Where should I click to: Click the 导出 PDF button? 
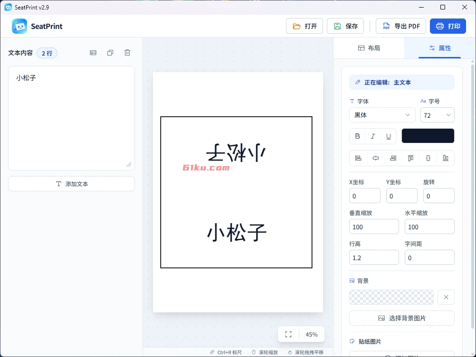click(401, 26)
